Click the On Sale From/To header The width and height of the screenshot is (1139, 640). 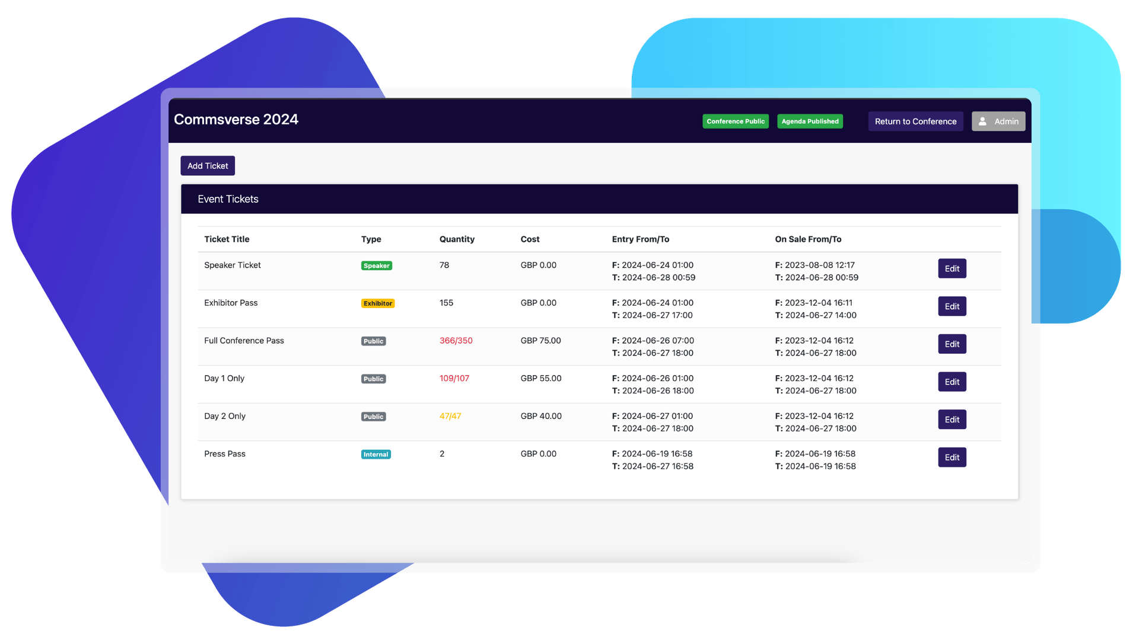click(x=808, y=239)
